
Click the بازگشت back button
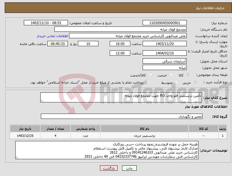pos(109,168)
